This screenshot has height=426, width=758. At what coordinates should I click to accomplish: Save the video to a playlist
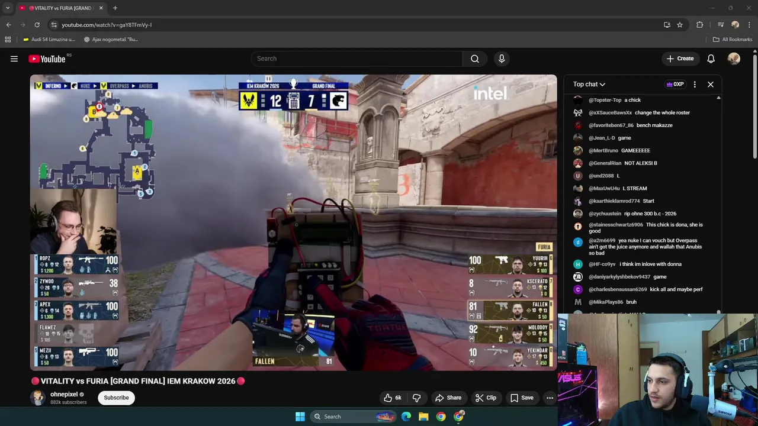[x=522, y=398]
